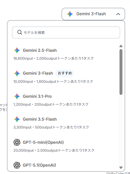Open the Gemini 3-Flash model selector dropdown
Image resolution: width=130 pixels, height=174 pixels.
click(93, 14)
